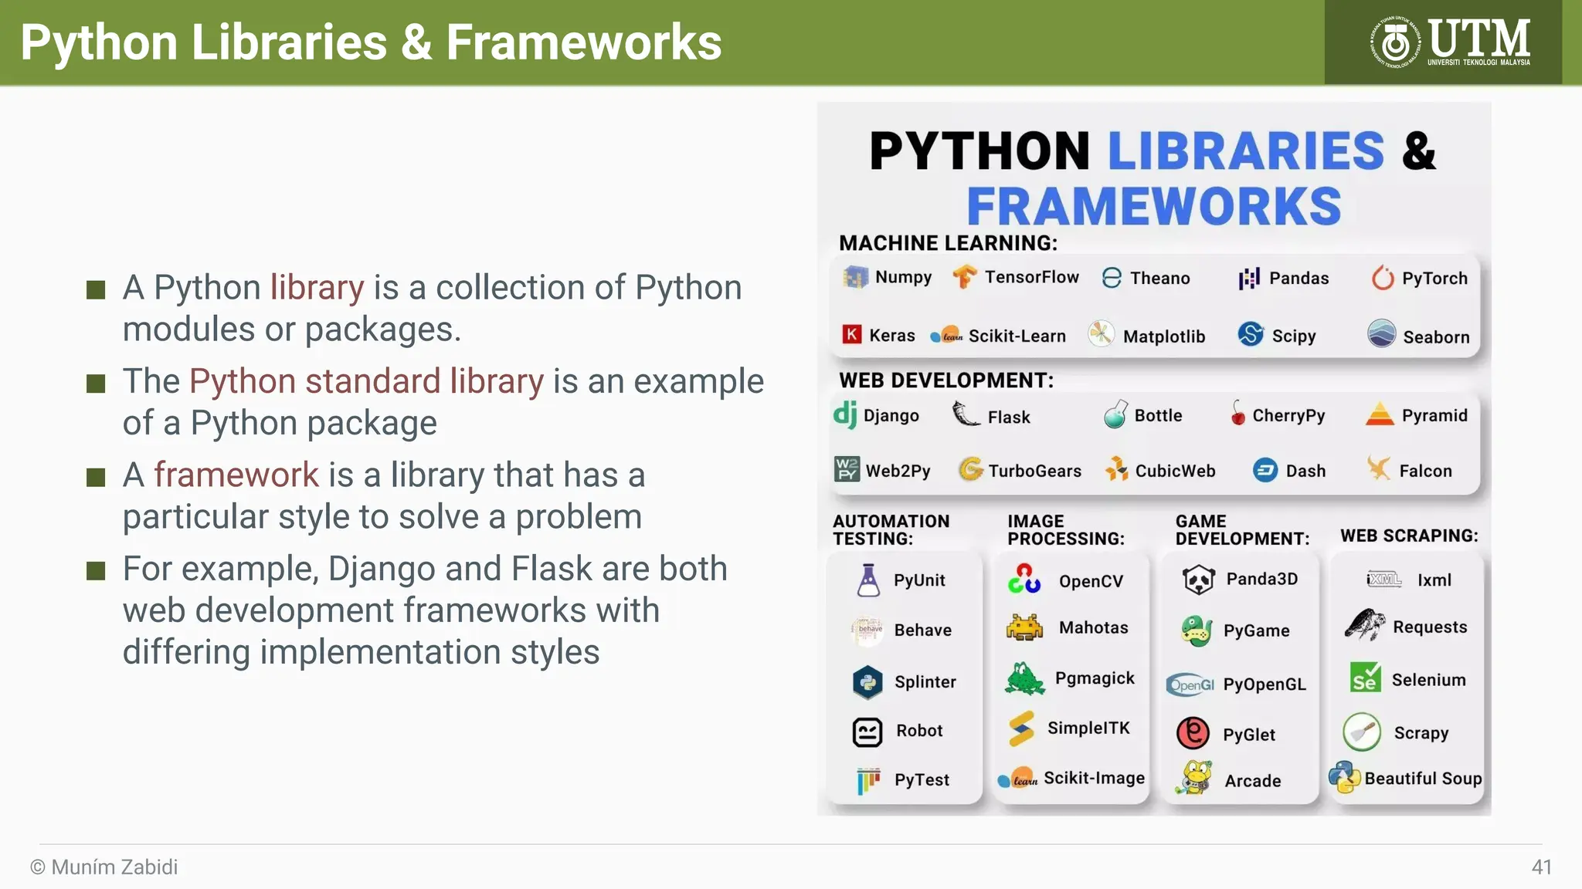This screenshot has width=1582, height=889.
Task: Click the Pyramid triangle icon
Action: 1379,414
